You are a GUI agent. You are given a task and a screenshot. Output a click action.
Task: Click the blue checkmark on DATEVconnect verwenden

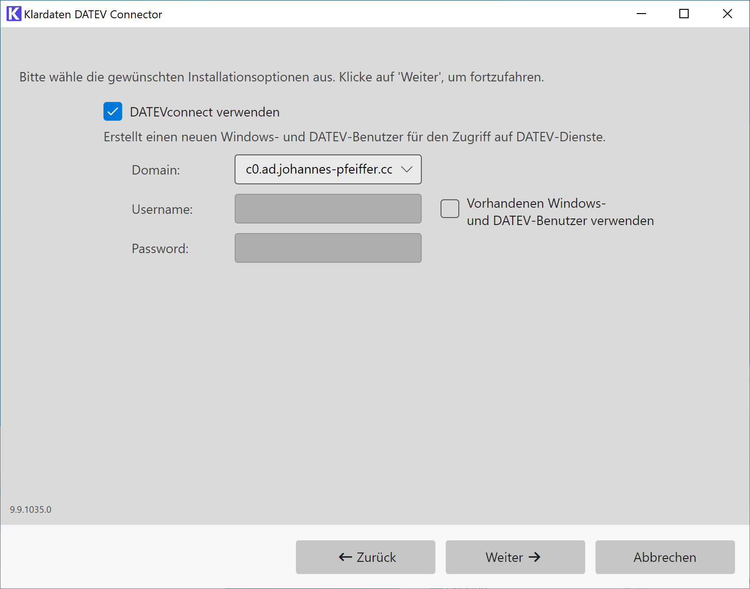pos(112,112)
